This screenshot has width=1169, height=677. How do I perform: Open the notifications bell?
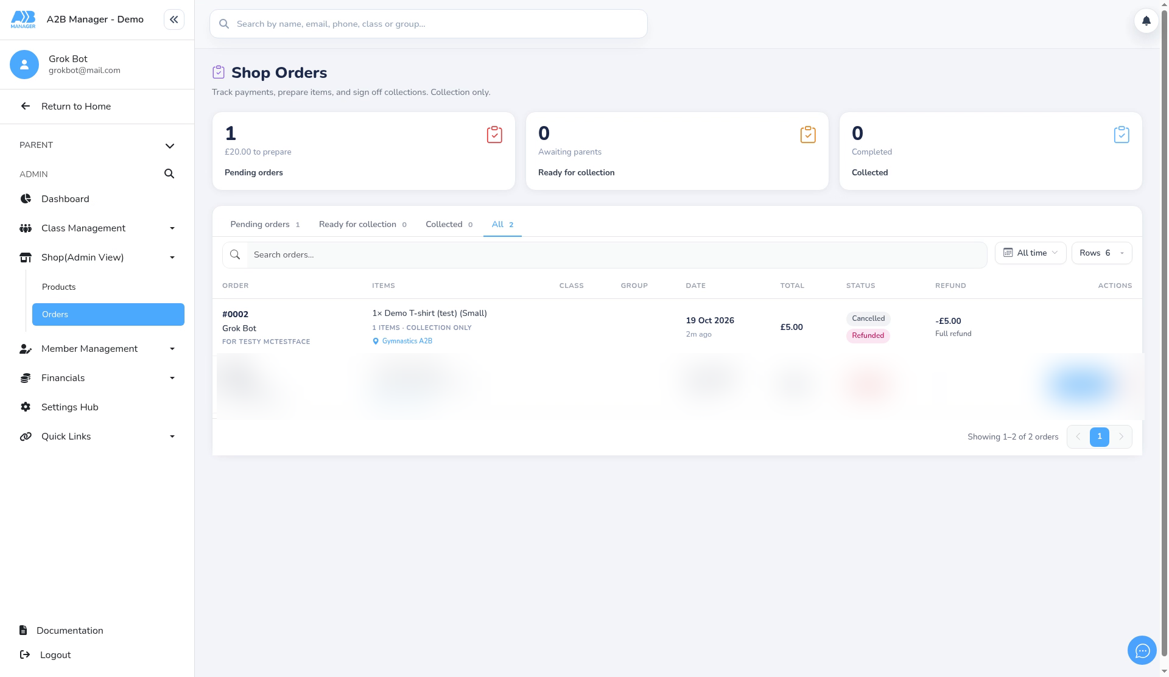[1146, 21]
